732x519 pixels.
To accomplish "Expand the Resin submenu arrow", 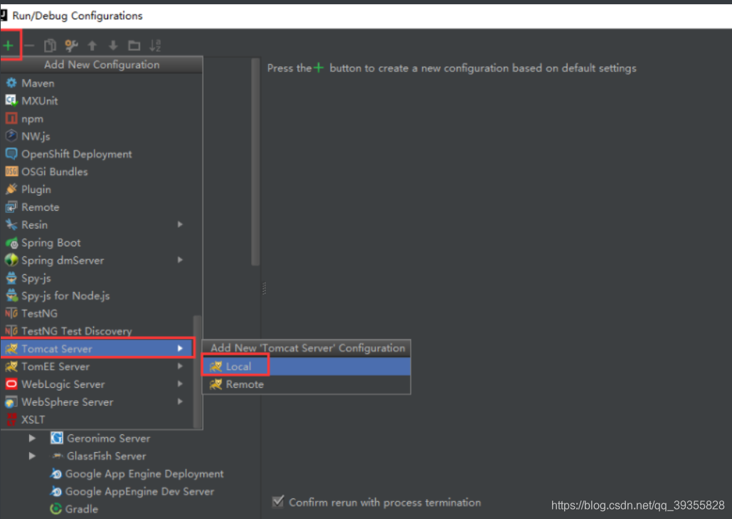I will (180, 225).
